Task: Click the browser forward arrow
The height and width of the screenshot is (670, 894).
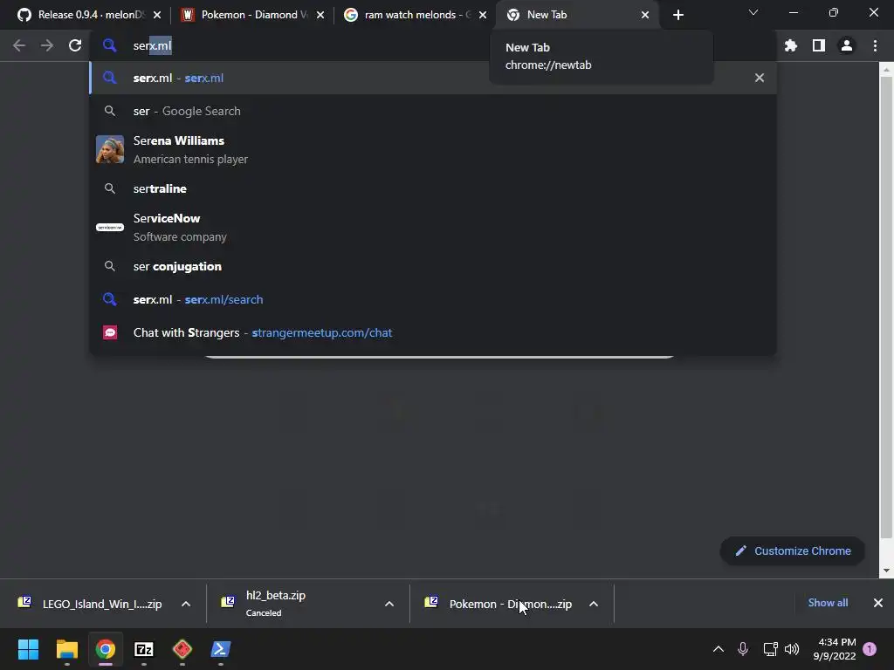Action: (47, 45)
